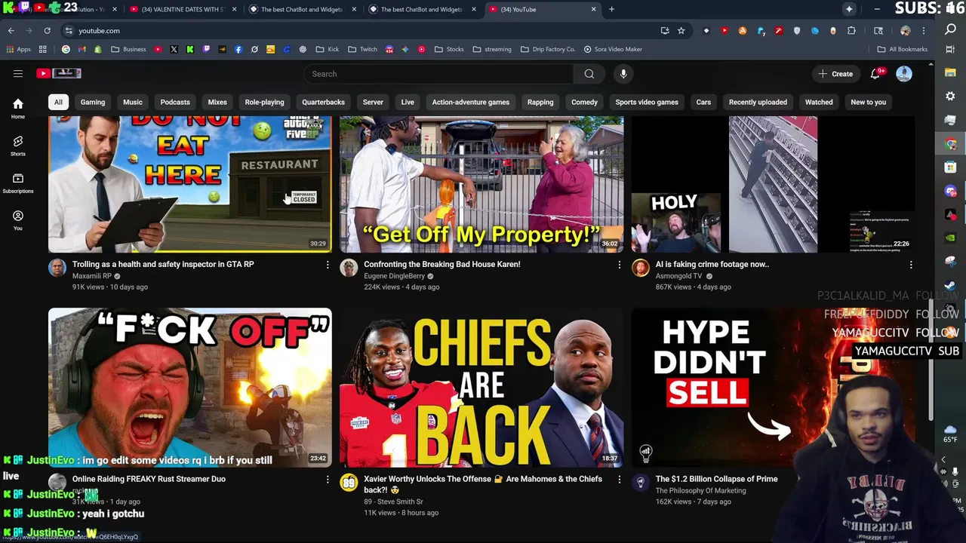Open Windows search magnifier on taskbar
Screen dimensions: 966x543
coord(951,29)
